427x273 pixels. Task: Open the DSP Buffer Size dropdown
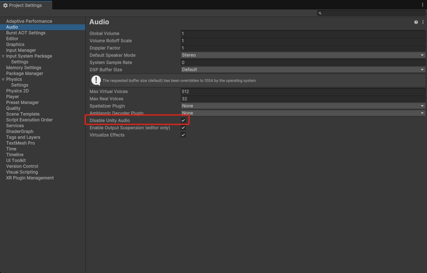coord(303,70)
